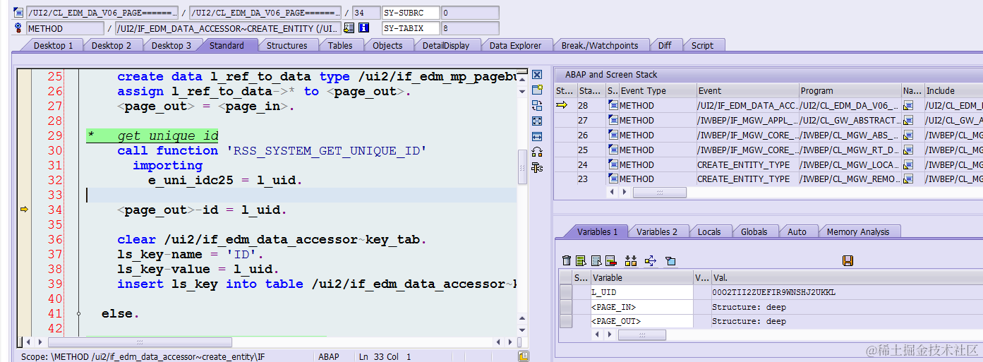
Task: Click the Event column header in stack
Action: (747, 90)
